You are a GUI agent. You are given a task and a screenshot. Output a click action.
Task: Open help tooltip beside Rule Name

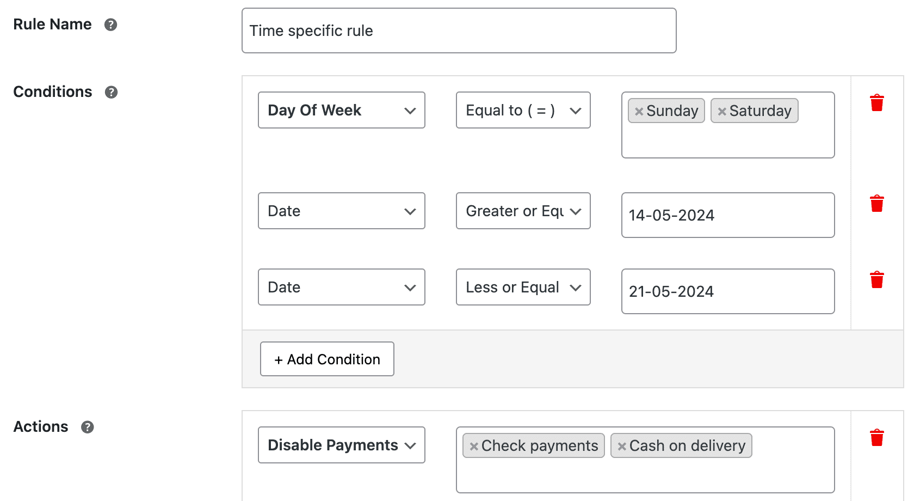[111, 24]
